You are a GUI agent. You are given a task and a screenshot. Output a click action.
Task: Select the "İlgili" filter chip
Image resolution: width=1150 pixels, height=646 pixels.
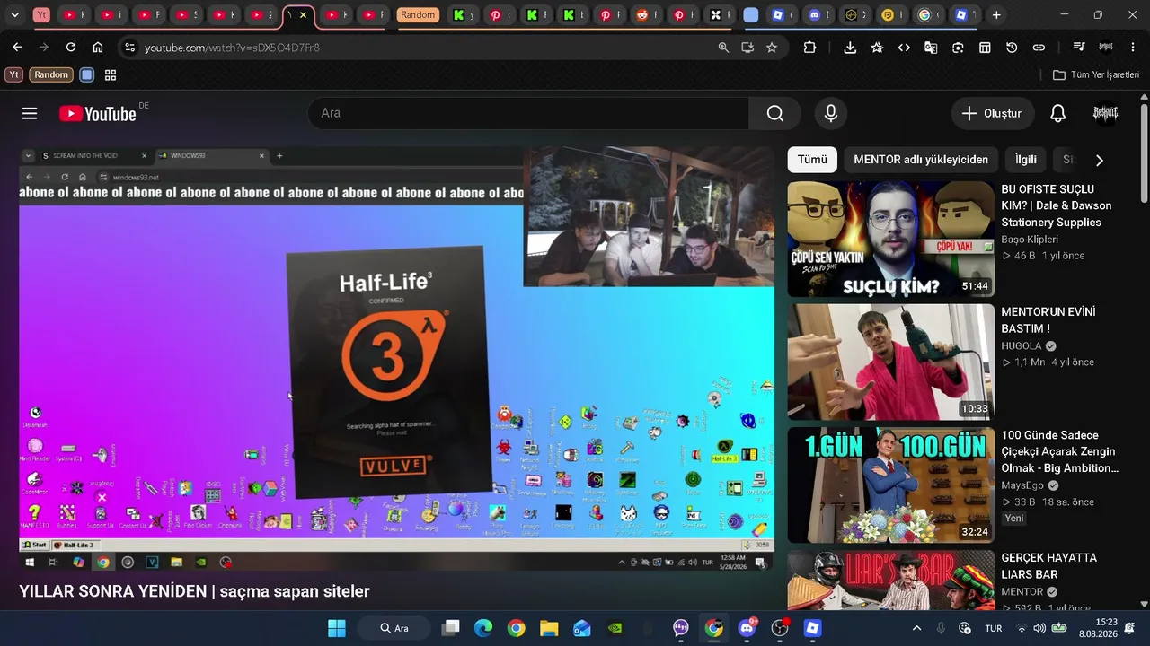coord(1026,160)
